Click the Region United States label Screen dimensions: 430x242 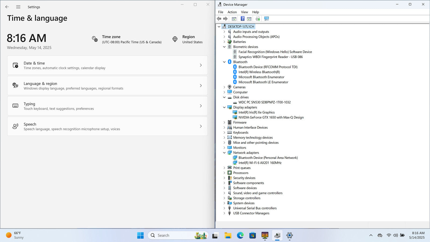(192, 40)
